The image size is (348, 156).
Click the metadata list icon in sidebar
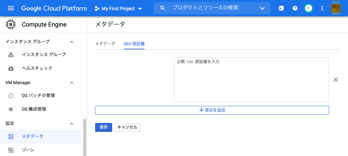pyautogui.click(x=11, y=137)
